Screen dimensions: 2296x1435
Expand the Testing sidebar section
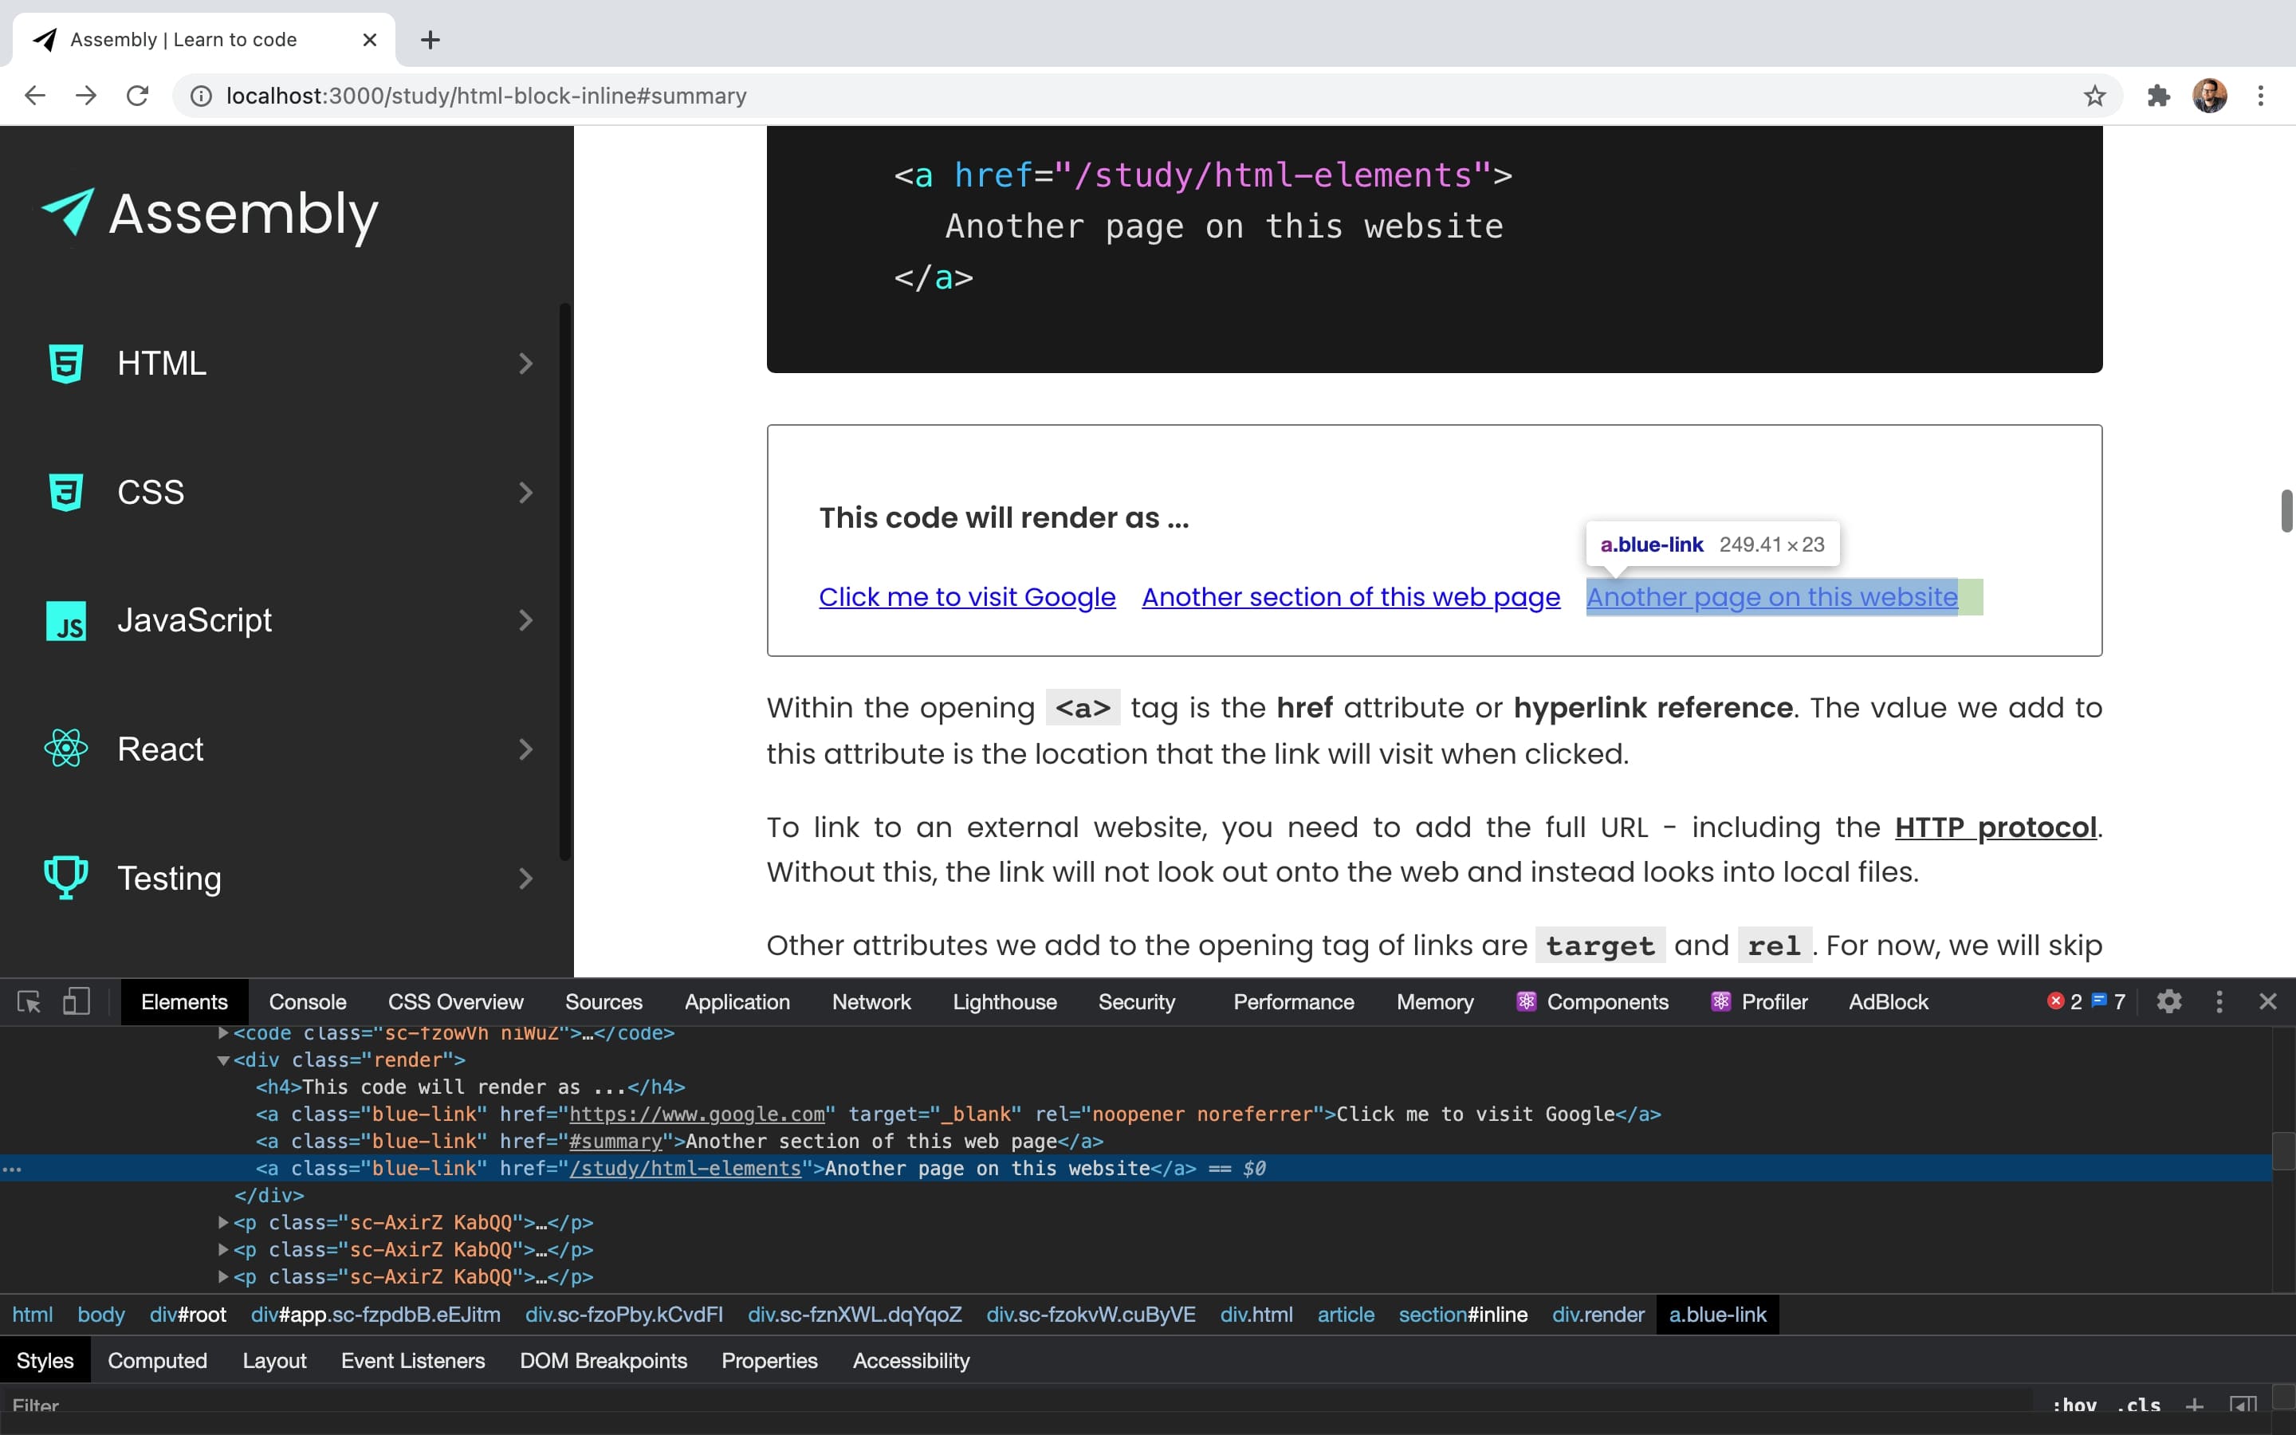click(525, 878)
